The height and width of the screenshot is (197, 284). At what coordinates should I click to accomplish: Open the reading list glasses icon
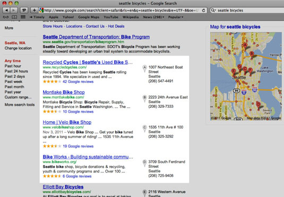[6, 17]
